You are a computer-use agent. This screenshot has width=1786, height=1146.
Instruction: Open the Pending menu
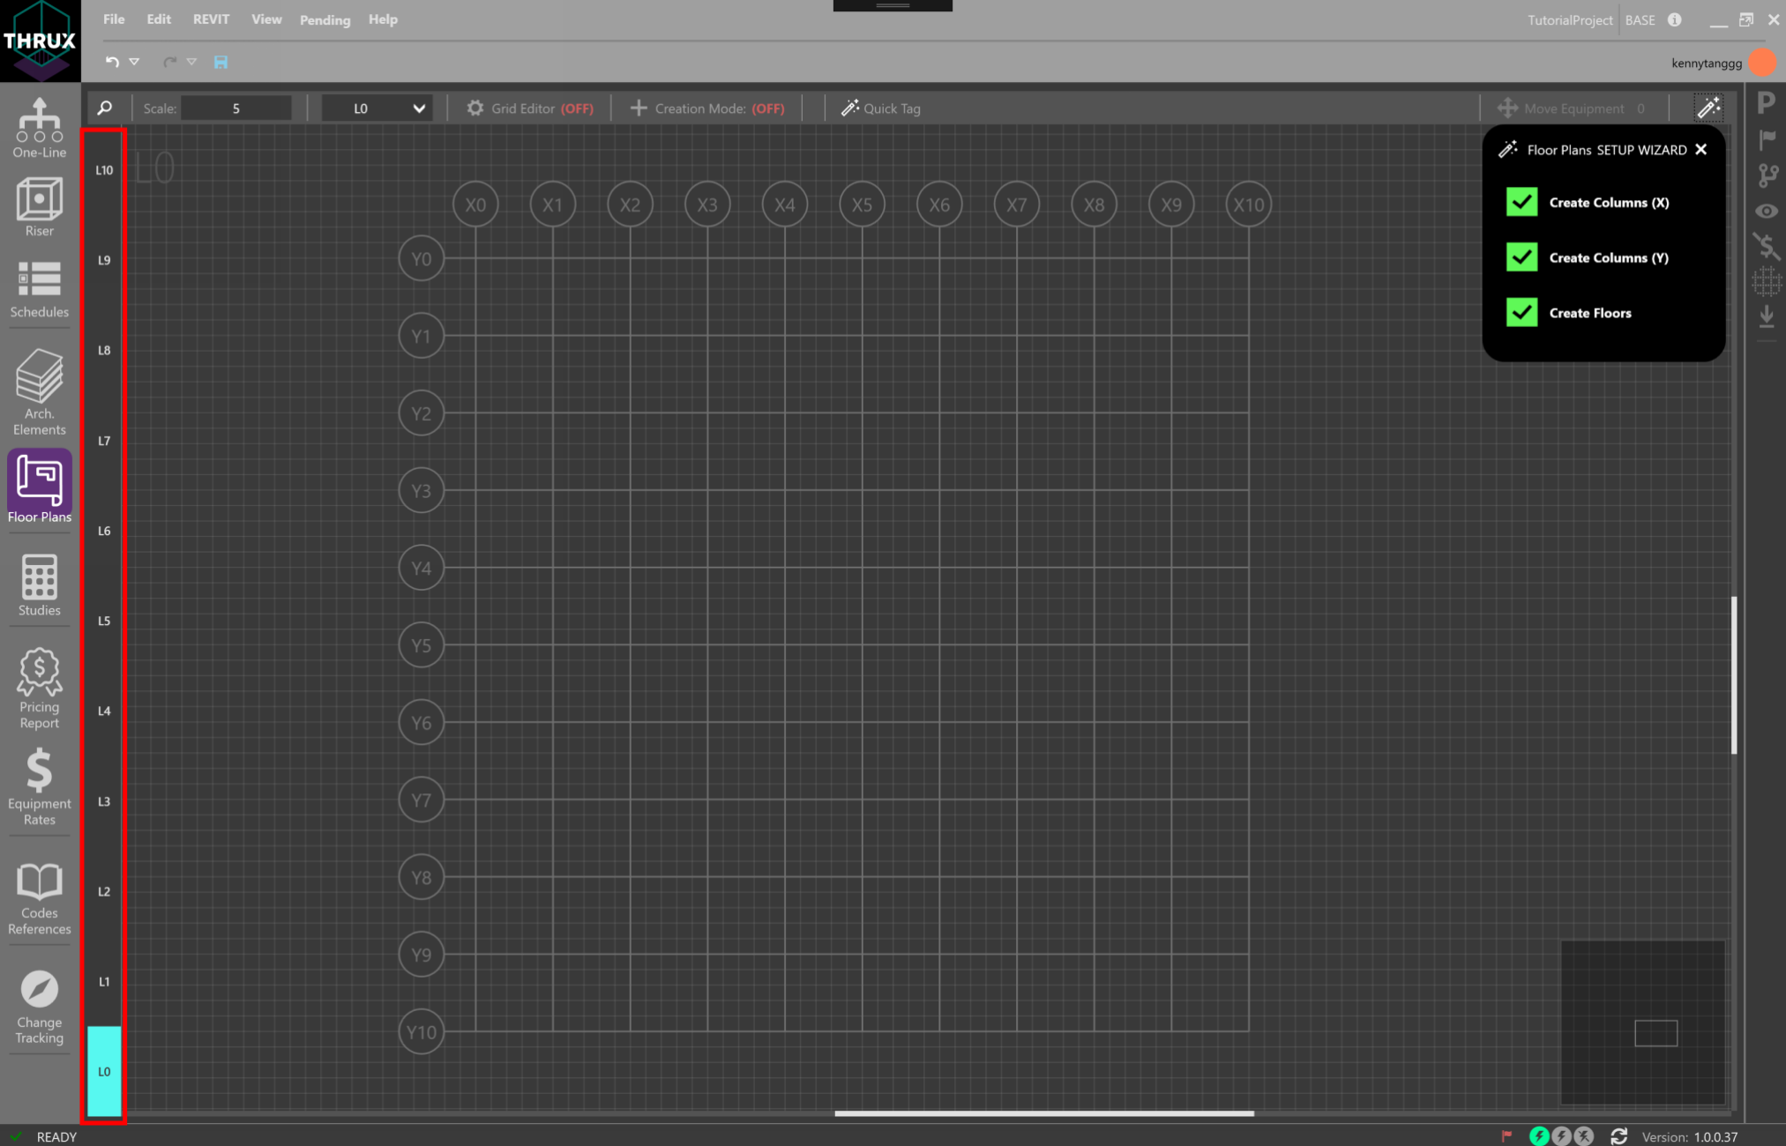(x=325, y=19)
